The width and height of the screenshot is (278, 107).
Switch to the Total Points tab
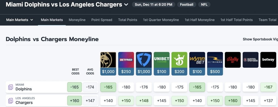128,20
